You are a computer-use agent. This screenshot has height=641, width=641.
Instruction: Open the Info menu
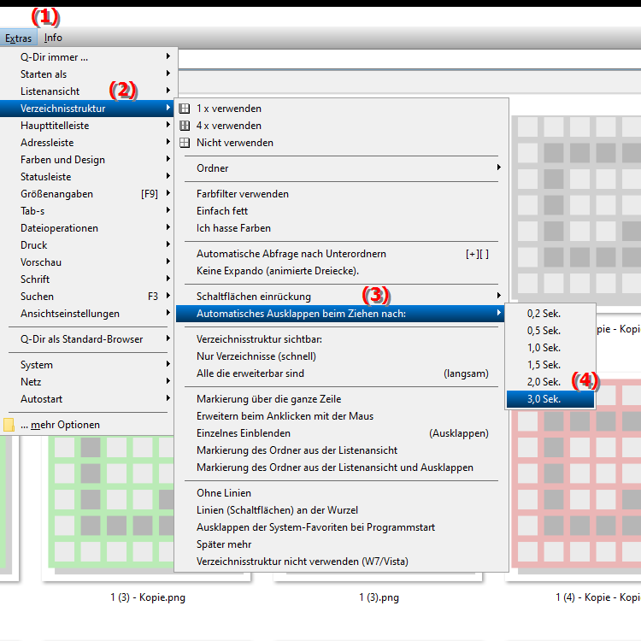coord(53,38)
